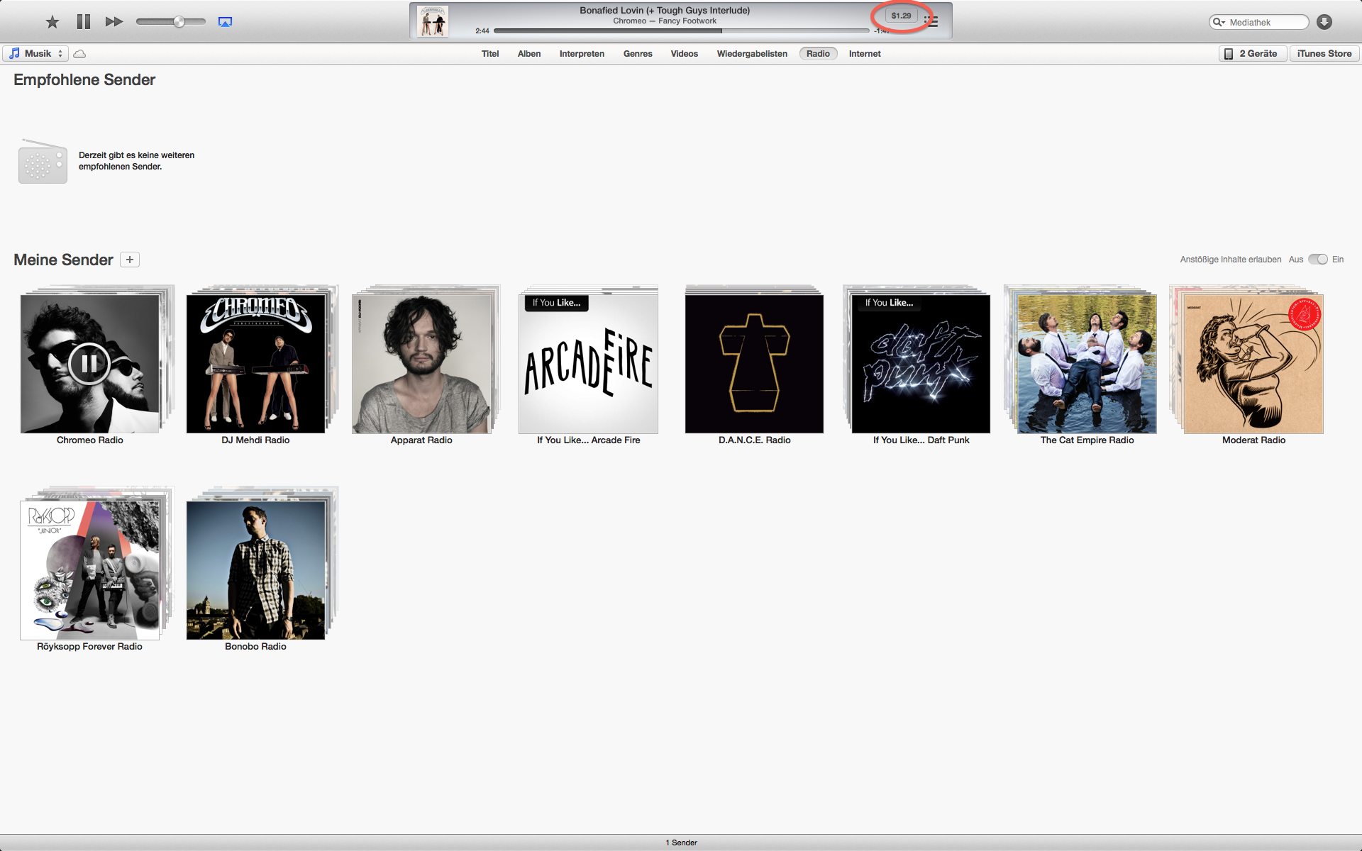Switch to the Wiedergabelisten tab
The height and width of the screenshot is (851, 1362).
(752, 54)
